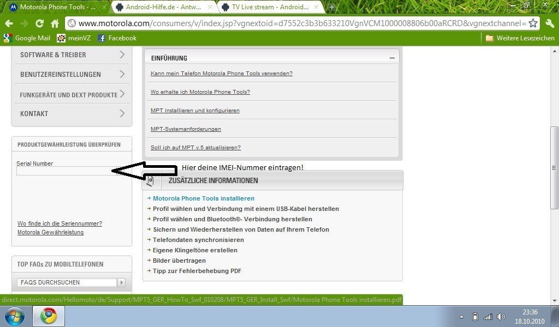Expand Kontakt menu item

pos(72,114)
